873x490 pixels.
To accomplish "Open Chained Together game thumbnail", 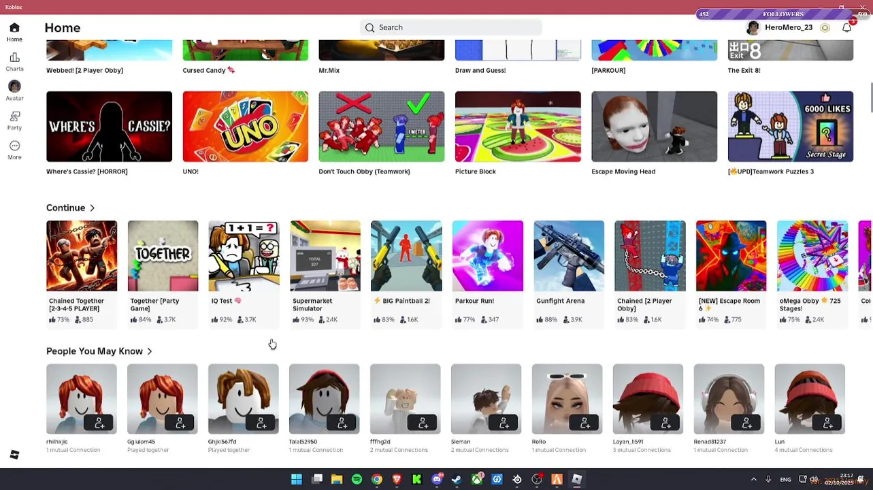I will [82, 256].
